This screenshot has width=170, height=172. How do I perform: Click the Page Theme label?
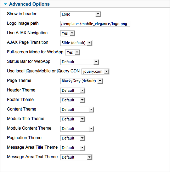click(x=19, y=81)
